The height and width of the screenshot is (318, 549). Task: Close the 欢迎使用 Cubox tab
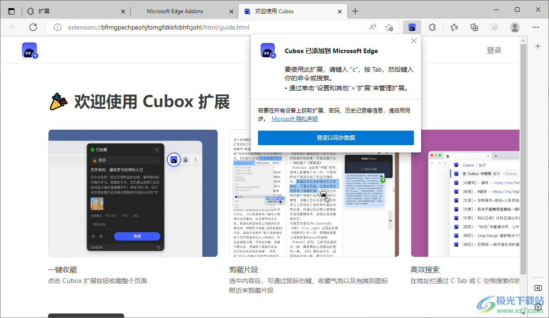340,11
